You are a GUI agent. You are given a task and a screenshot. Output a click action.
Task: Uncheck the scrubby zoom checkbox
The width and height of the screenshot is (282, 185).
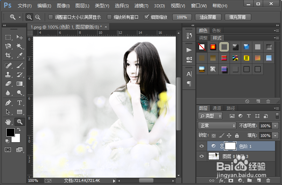tap(146, 17)
